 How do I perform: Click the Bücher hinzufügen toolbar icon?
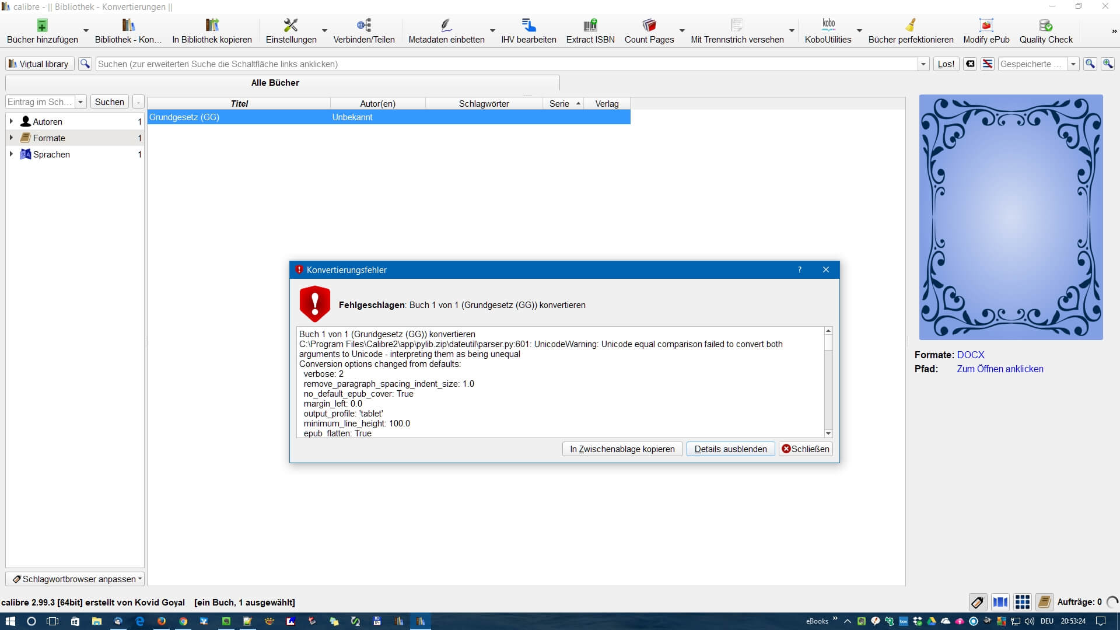click(x=42, y=26)
